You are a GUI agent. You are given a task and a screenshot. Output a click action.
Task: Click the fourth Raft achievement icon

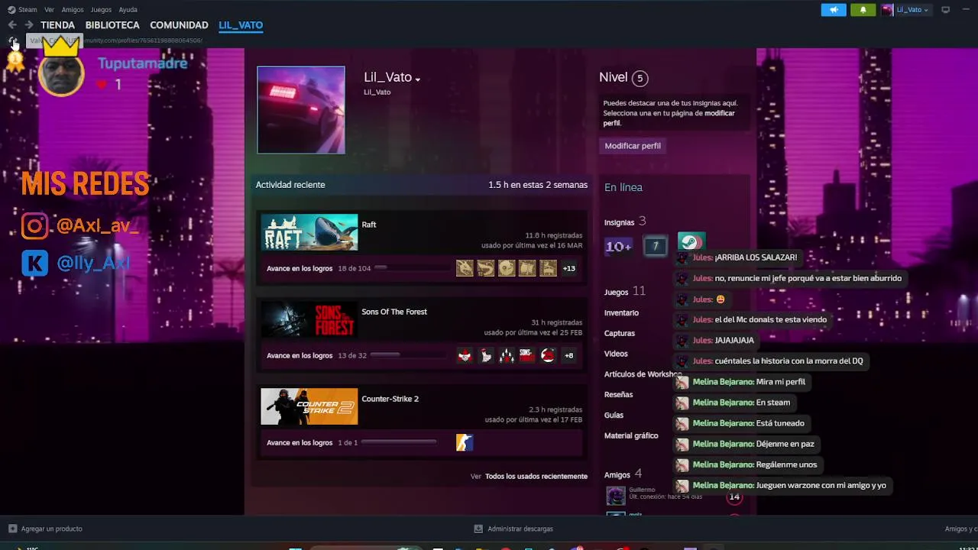coord(527,268)
